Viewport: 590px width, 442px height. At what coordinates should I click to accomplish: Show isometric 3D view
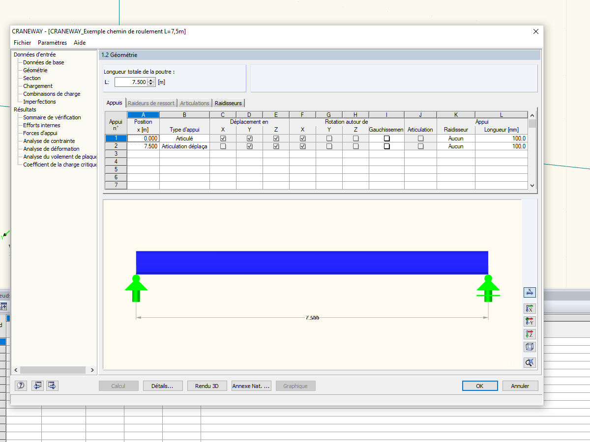pyautogui.click(x=530, y=347)
